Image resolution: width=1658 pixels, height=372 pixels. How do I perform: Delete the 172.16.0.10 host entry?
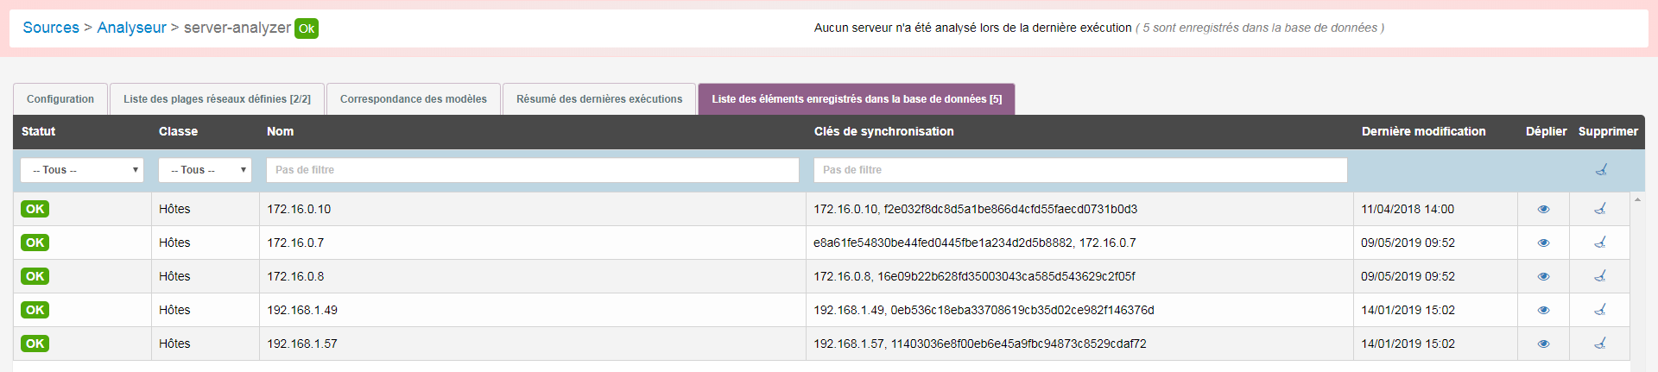[1600, 209]
